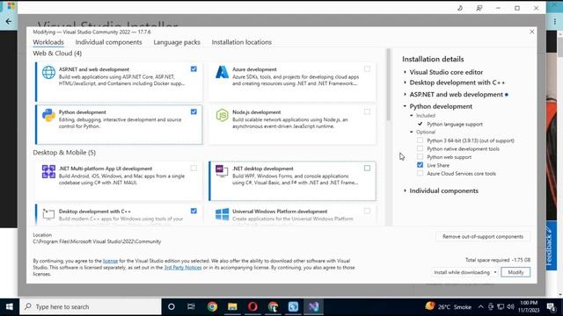Image resolution: width=563 pixels, height=316 pixels.
Task: Enable Python native development tools
Action: 420,148
